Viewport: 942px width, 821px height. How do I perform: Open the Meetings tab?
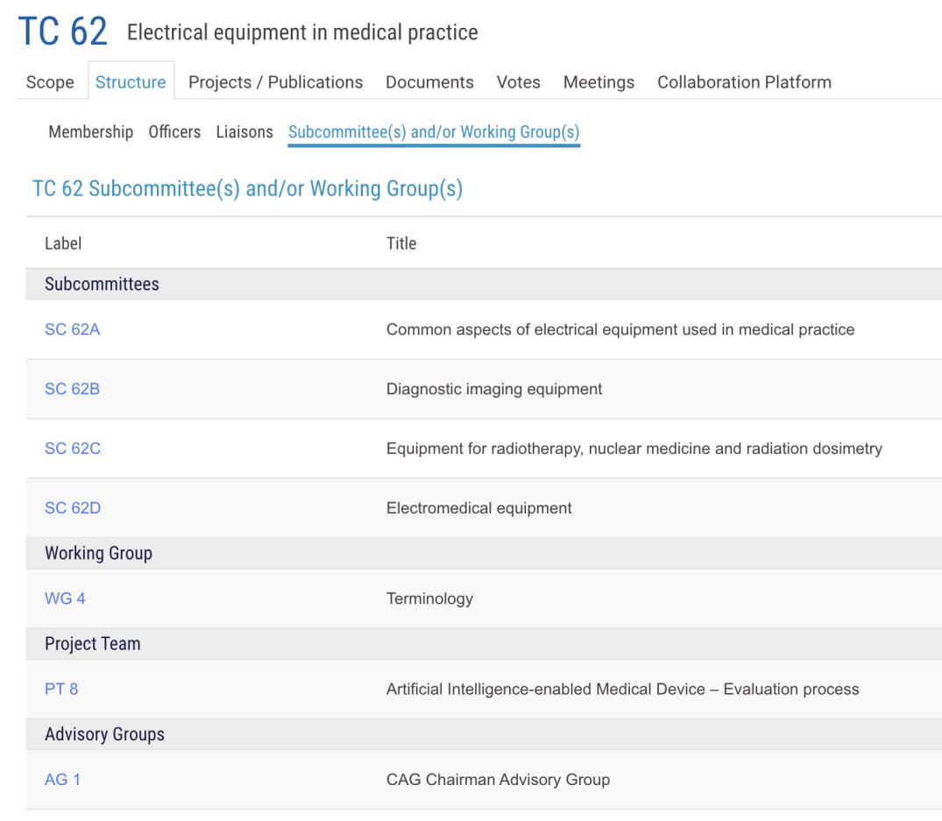[599, 81]
